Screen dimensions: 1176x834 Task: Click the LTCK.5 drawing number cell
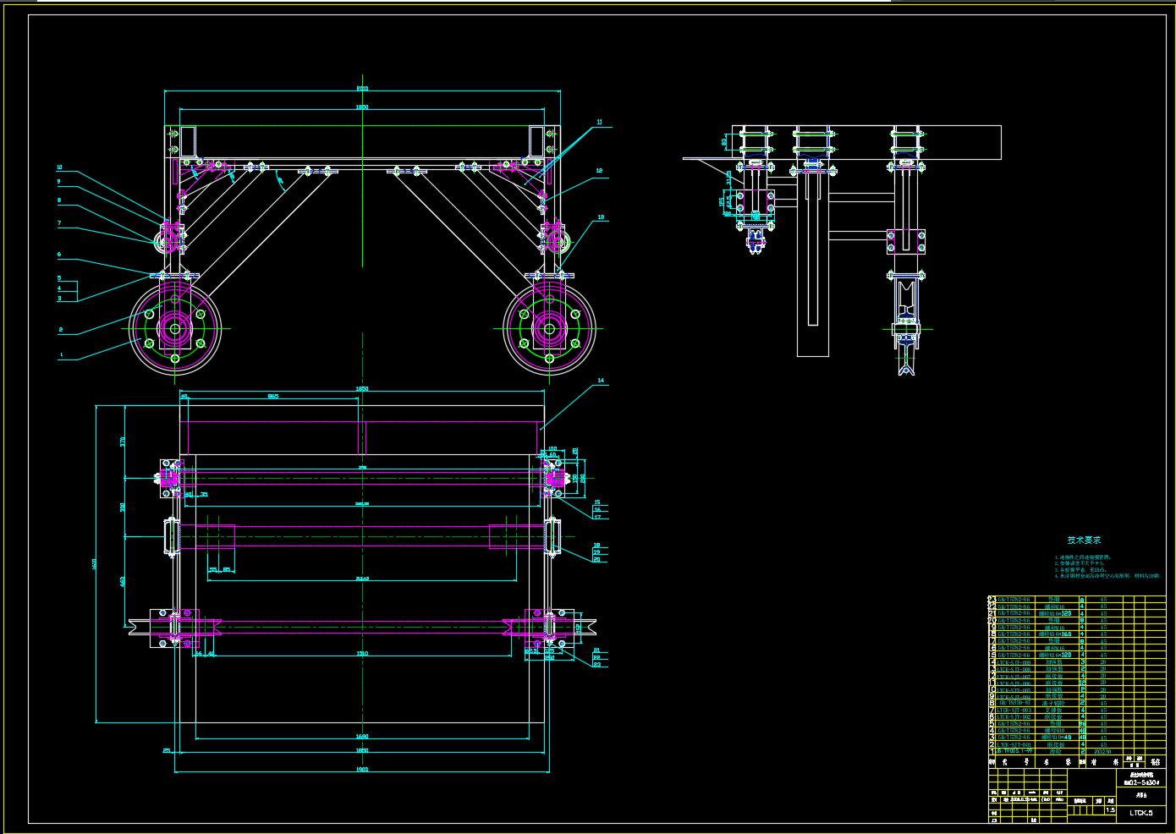pyautogui.click(x=1141, y=813)
